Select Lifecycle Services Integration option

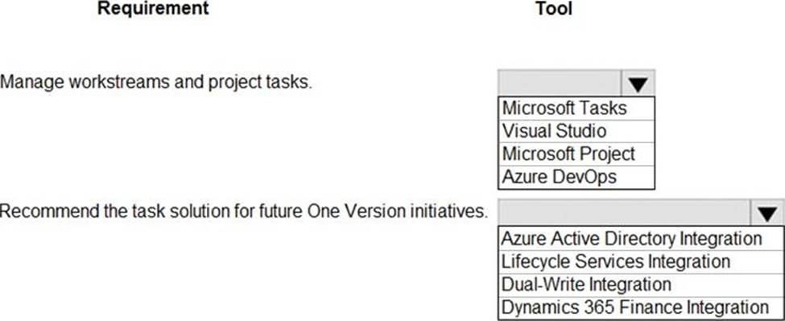[x=641, y=261]
